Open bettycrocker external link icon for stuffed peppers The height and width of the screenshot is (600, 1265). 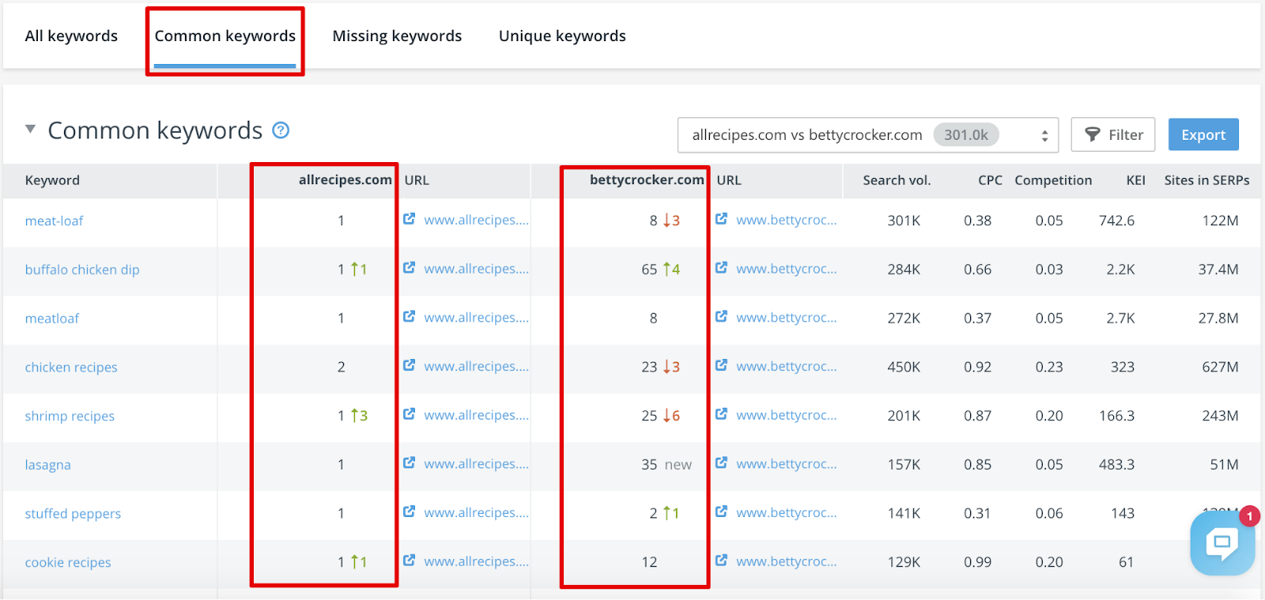pyautogui.click(x=721, y=512)
